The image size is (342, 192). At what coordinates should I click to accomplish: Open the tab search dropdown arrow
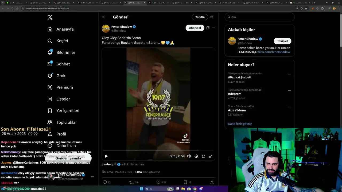click(3, 3)
